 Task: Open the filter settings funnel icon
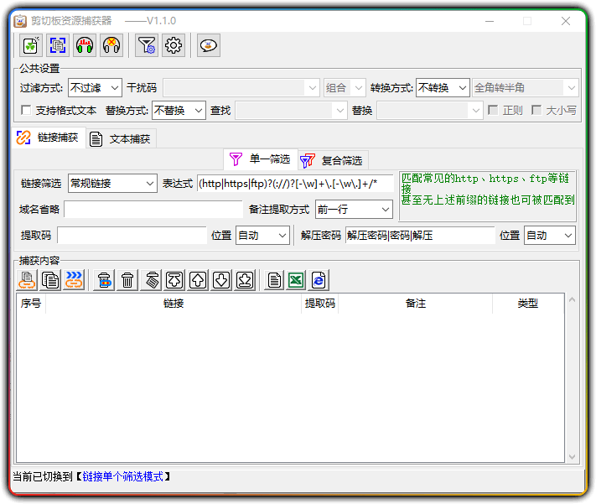click(146, 46)
